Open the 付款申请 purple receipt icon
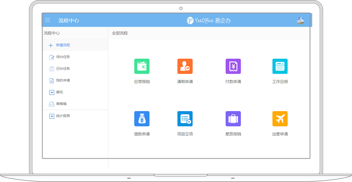 (x=233, y=66)
